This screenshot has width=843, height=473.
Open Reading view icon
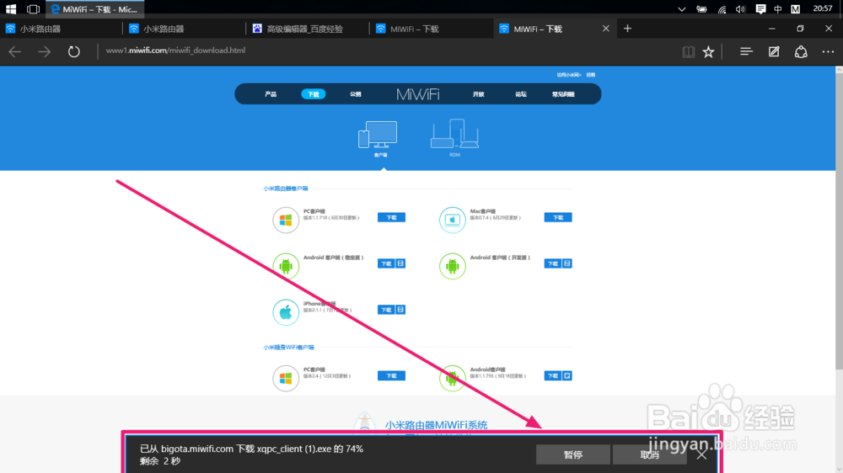[688, 51]
